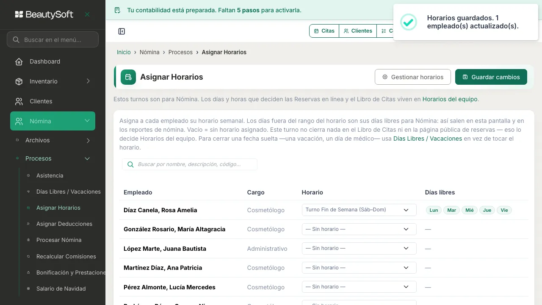
Task: Collapse the Procesos submenu chevron
Action: [87, 158]
